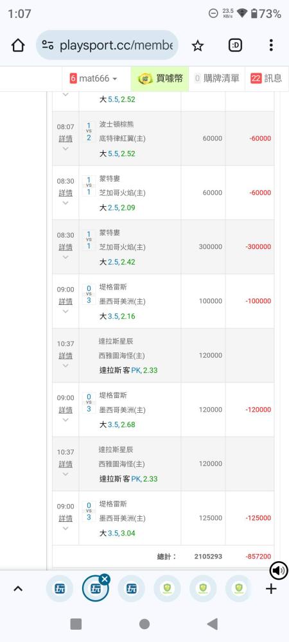
Task: Open browser three-dot overflow menu
Action: 271,46
